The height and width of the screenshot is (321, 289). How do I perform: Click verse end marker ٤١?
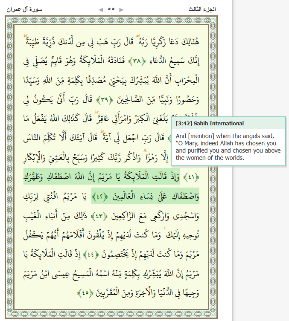(x=191, y=177)
